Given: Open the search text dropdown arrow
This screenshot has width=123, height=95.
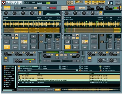Looking at the screenshot, I should coord(77,70).
